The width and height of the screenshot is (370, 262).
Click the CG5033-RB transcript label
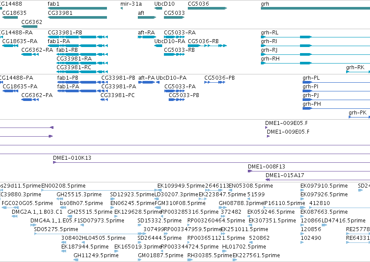(179, 50)
